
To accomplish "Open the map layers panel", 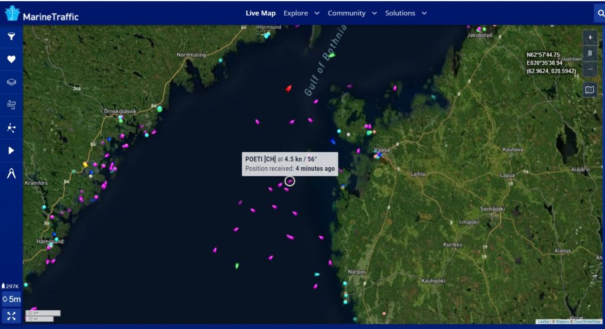I will tap(11, 82).
